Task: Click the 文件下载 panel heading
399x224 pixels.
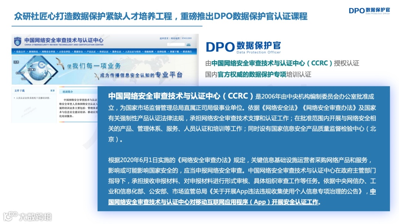Action: point(19,91)
